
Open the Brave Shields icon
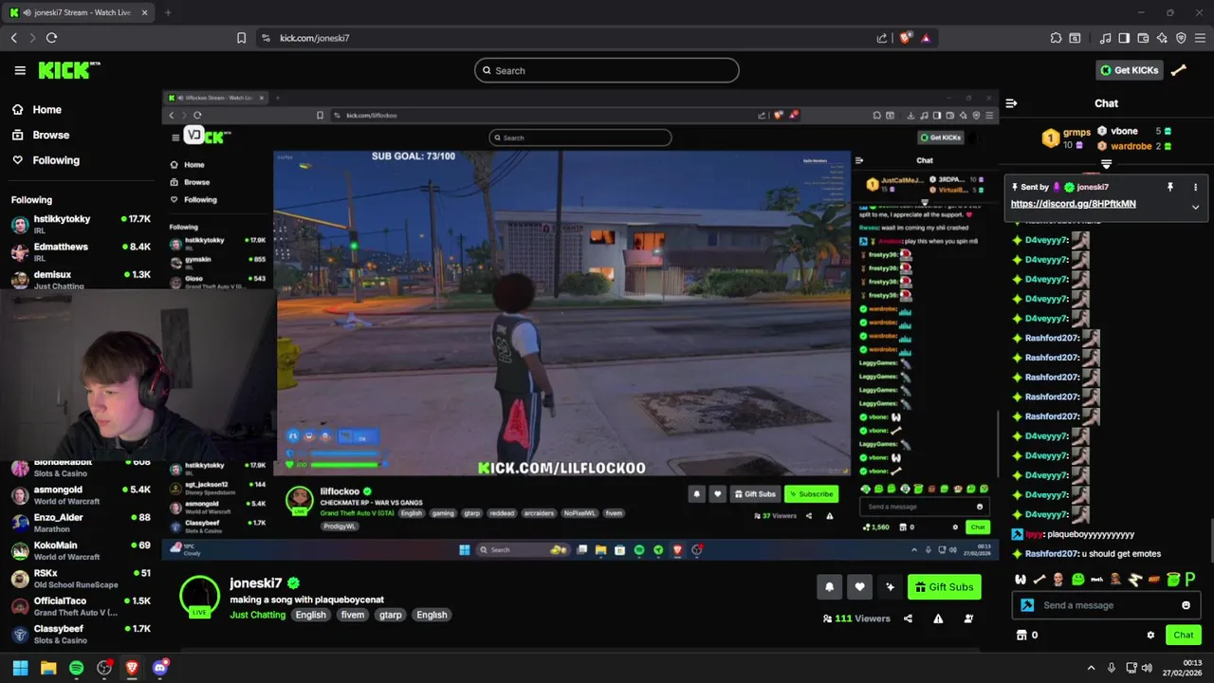pyautogui.click(x=906, y=38)
